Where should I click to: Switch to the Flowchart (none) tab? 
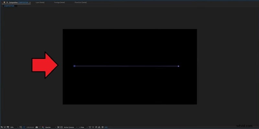click(81, 3)
